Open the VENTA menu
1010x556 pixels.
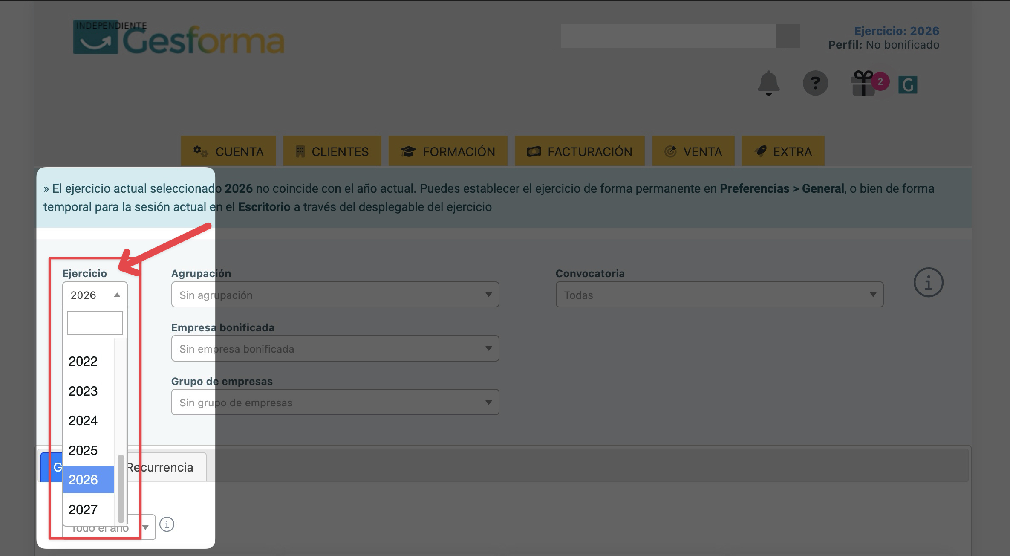[693, 151]
